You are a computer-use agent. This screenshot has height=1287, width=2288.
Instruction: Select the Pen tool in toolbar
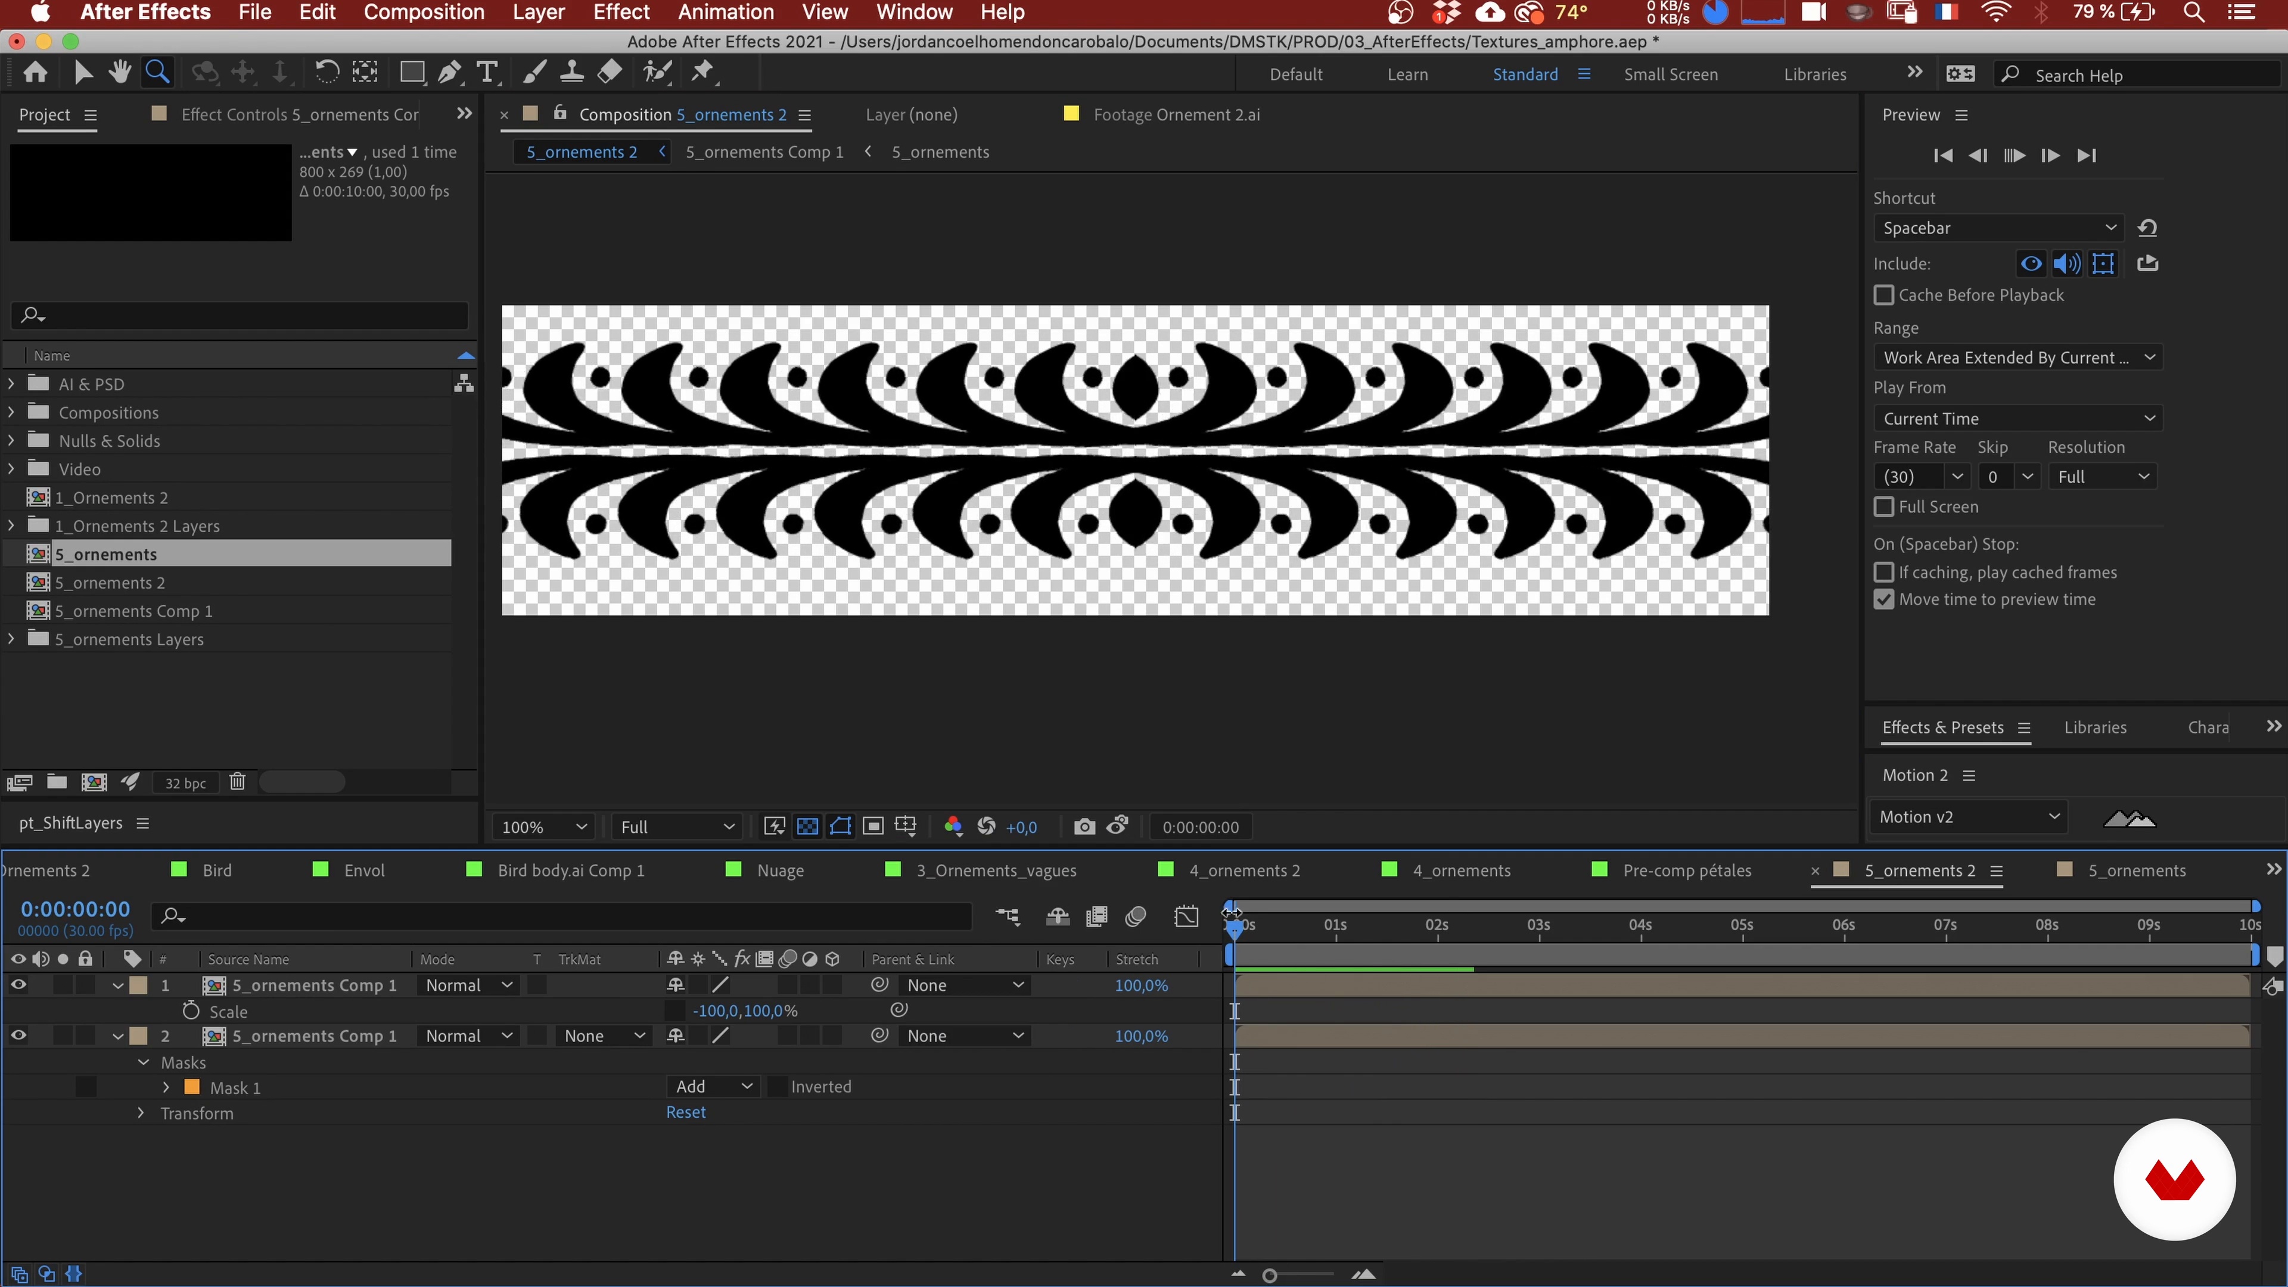coord(449,72)
